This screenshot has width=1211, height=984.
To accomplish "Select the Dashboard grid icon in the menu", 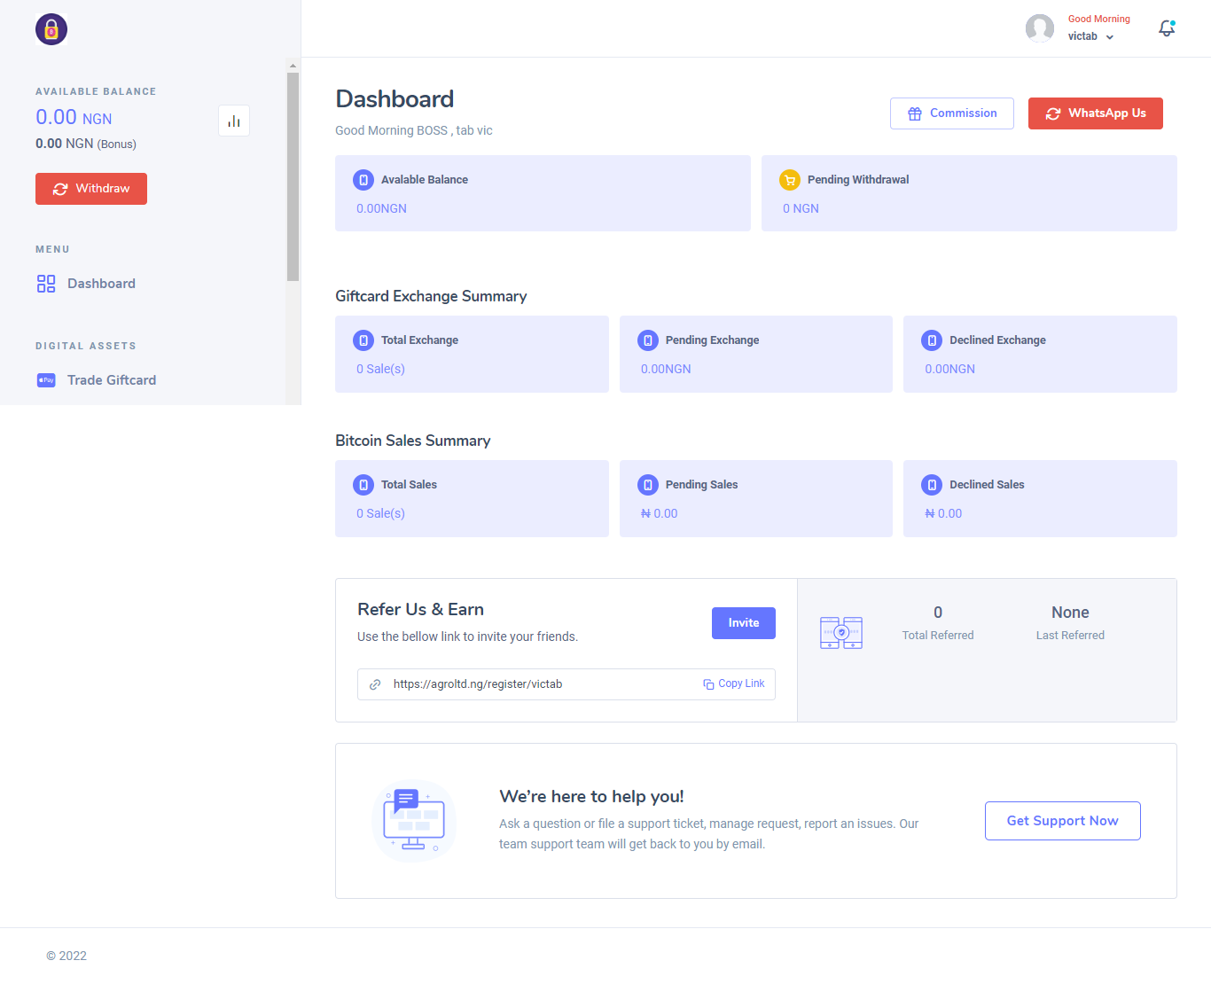I will (x=45, y=284).
